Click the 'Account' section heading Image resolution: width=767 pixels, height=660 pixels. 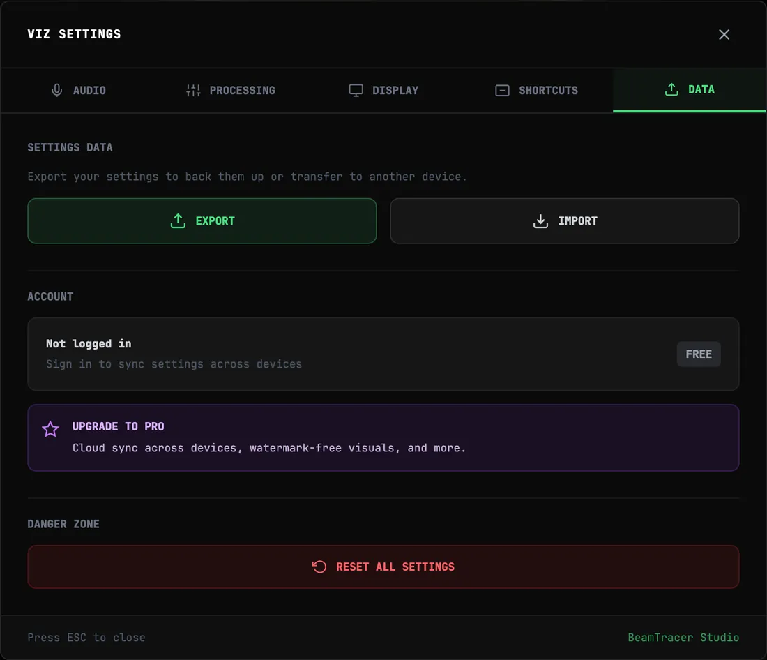coord(50,297)
